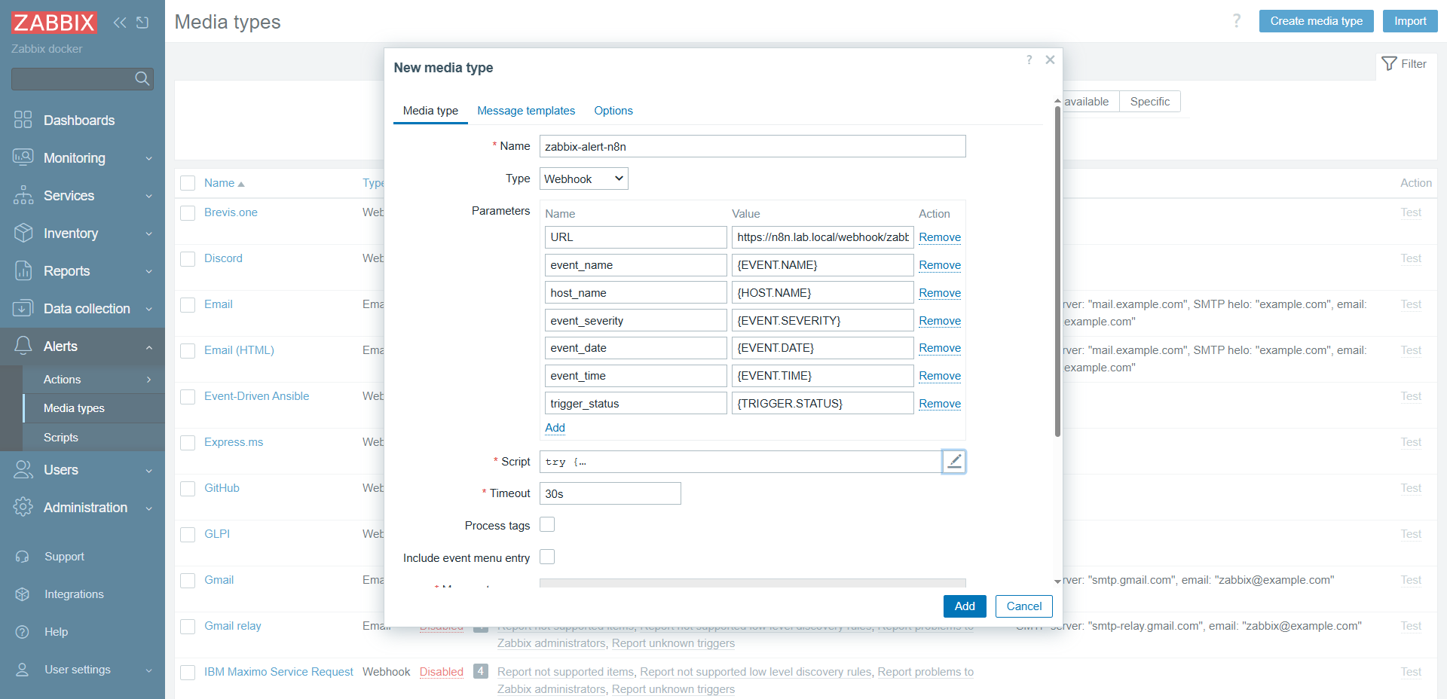This screenshot has height=699, width=1447.
Task: Expand the Reports menu chevron
Action: (149, 271)
